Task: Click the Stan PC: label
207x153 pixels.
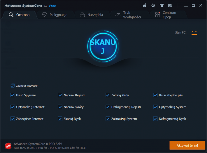Action: [181, 32]
